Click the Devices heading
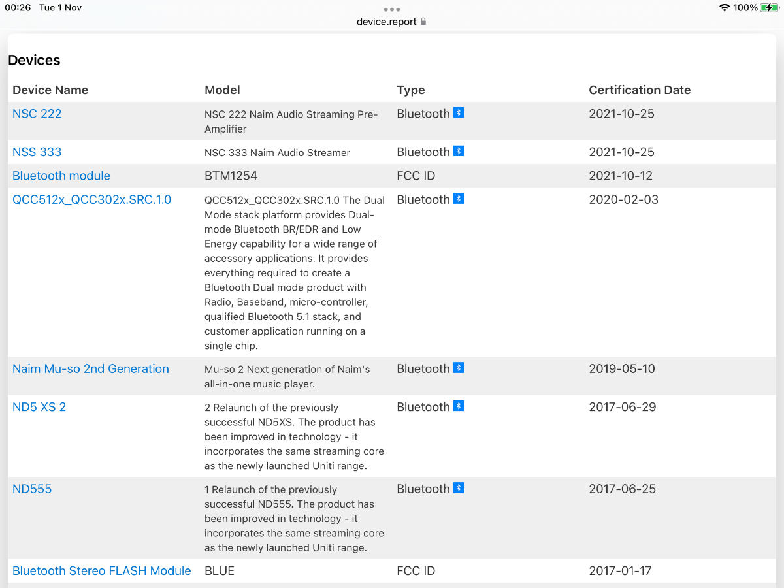This screenshot has height=588, width=784. click(34, 60)
